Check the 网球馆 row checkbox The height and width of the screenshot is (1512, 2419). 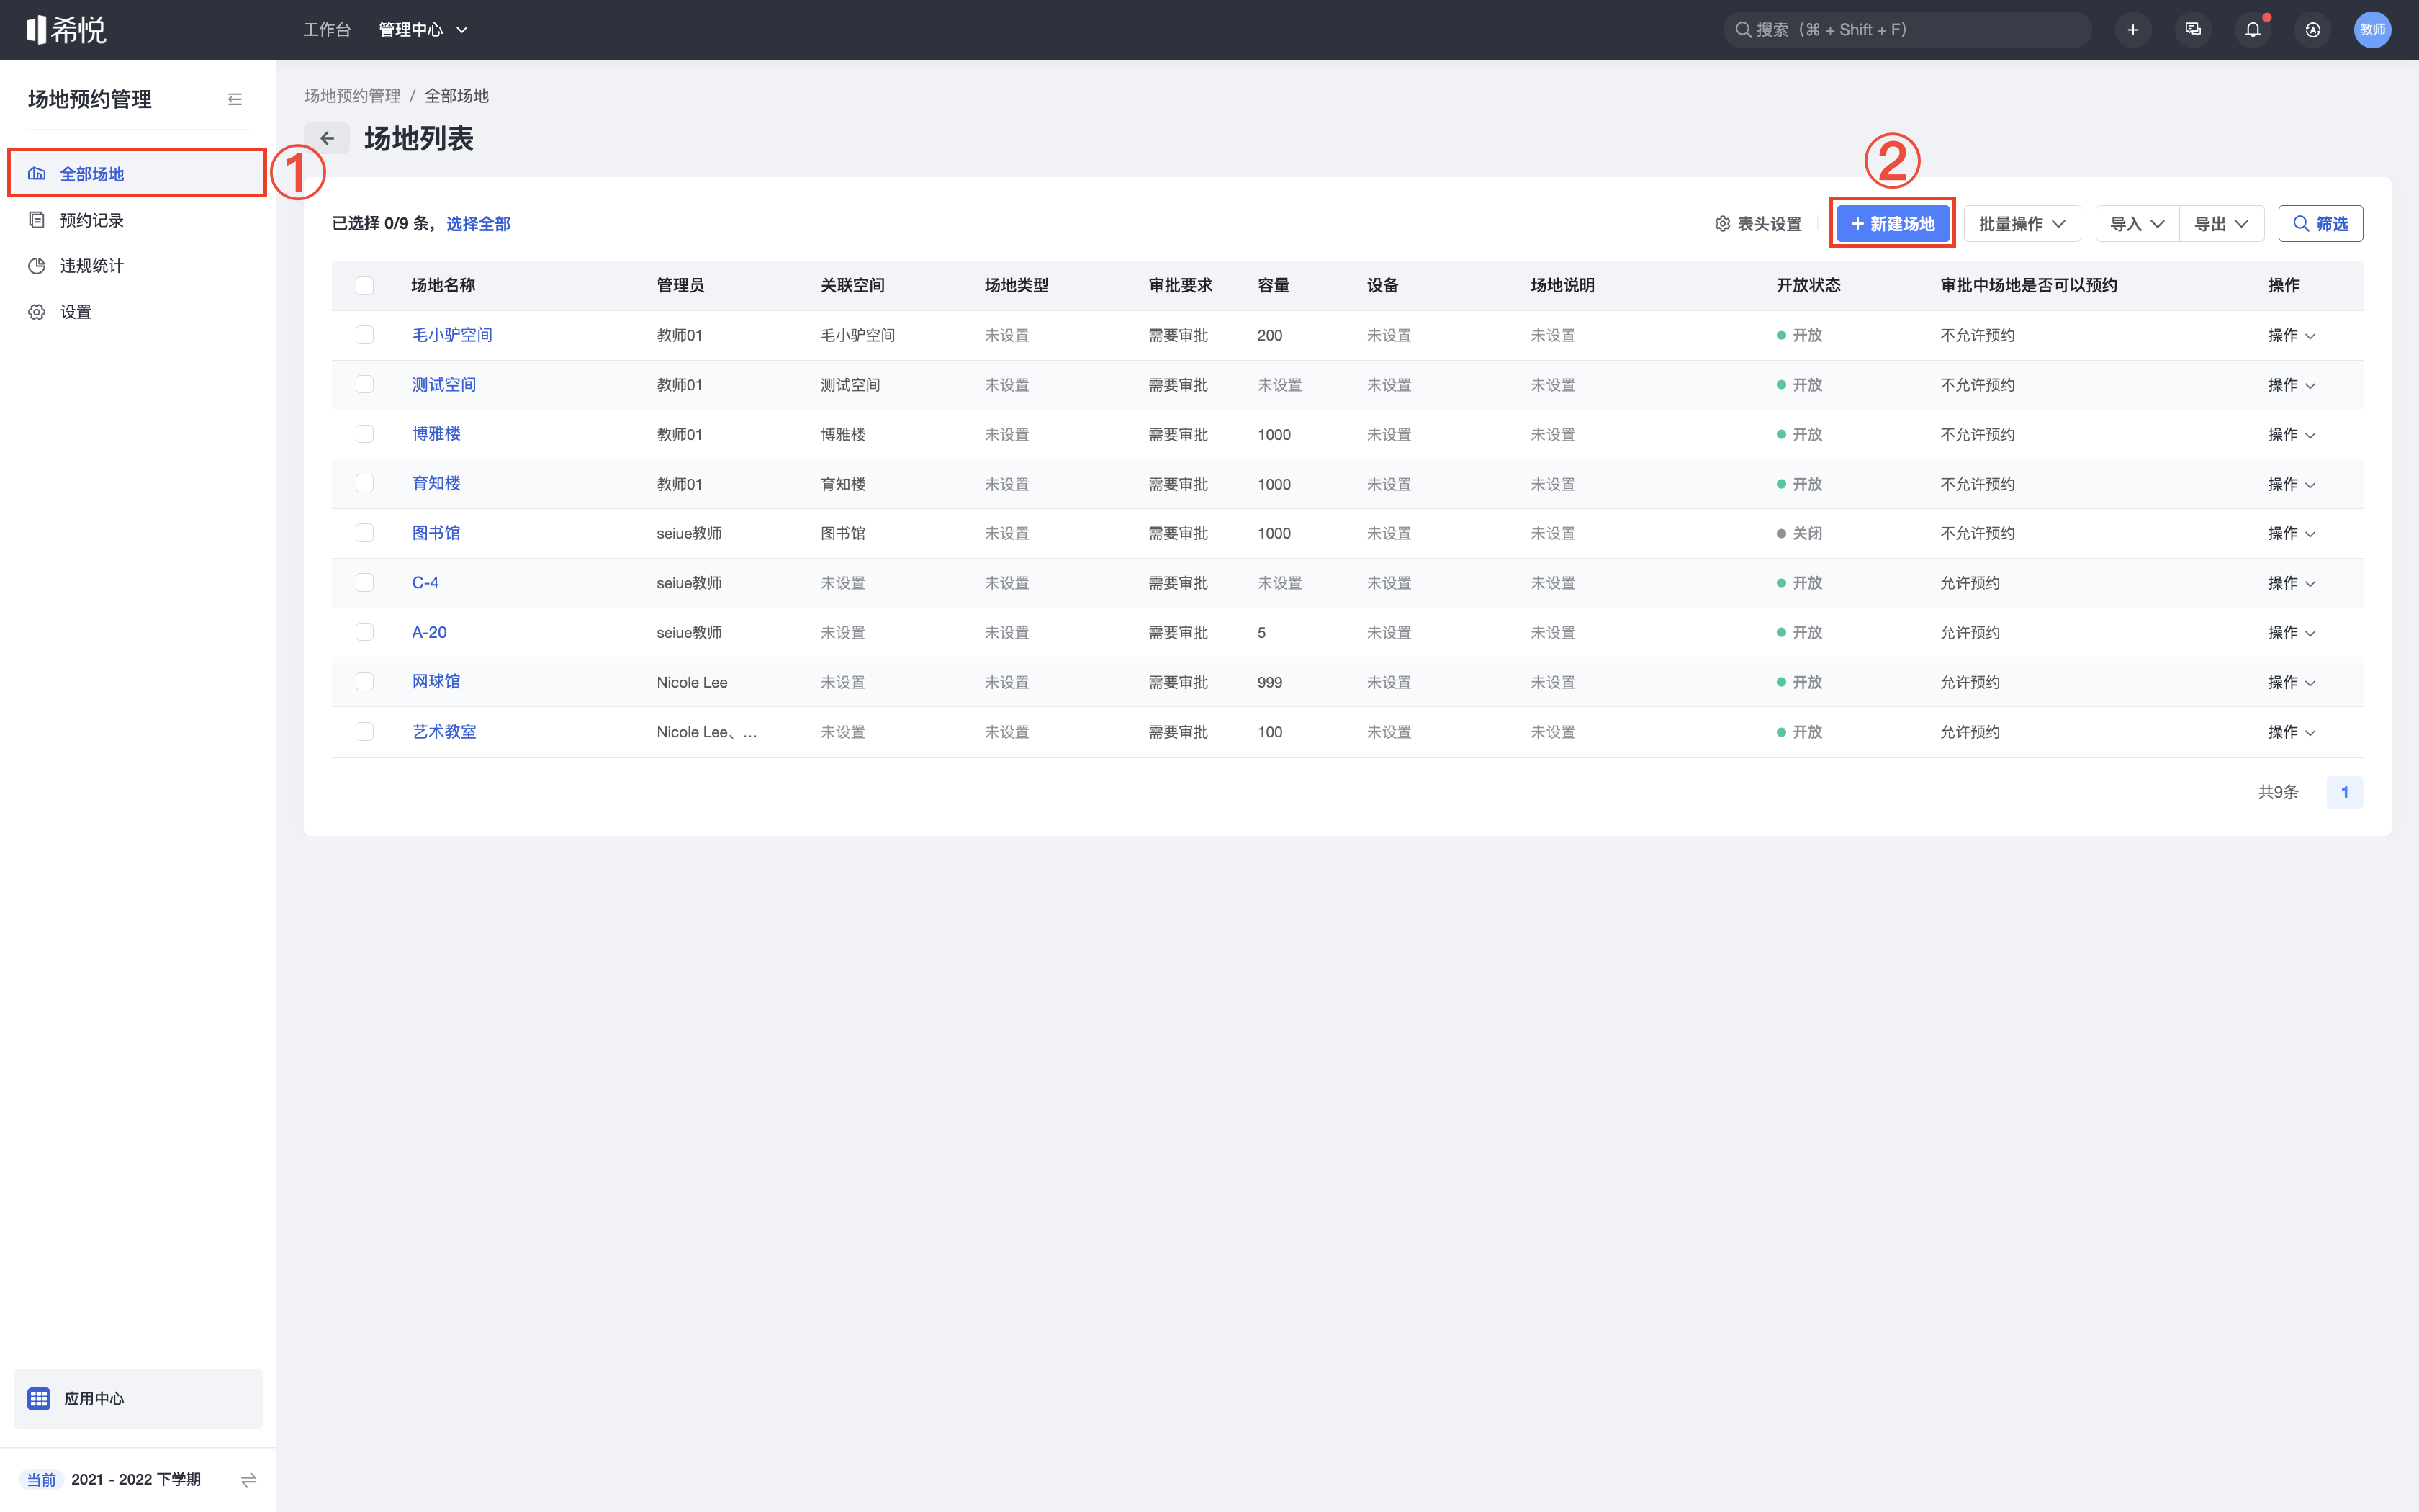coord(365,682)
